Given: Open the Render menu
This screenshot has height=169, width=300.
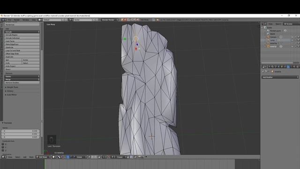Looking at the screenshot, I should tap(17, 20).
